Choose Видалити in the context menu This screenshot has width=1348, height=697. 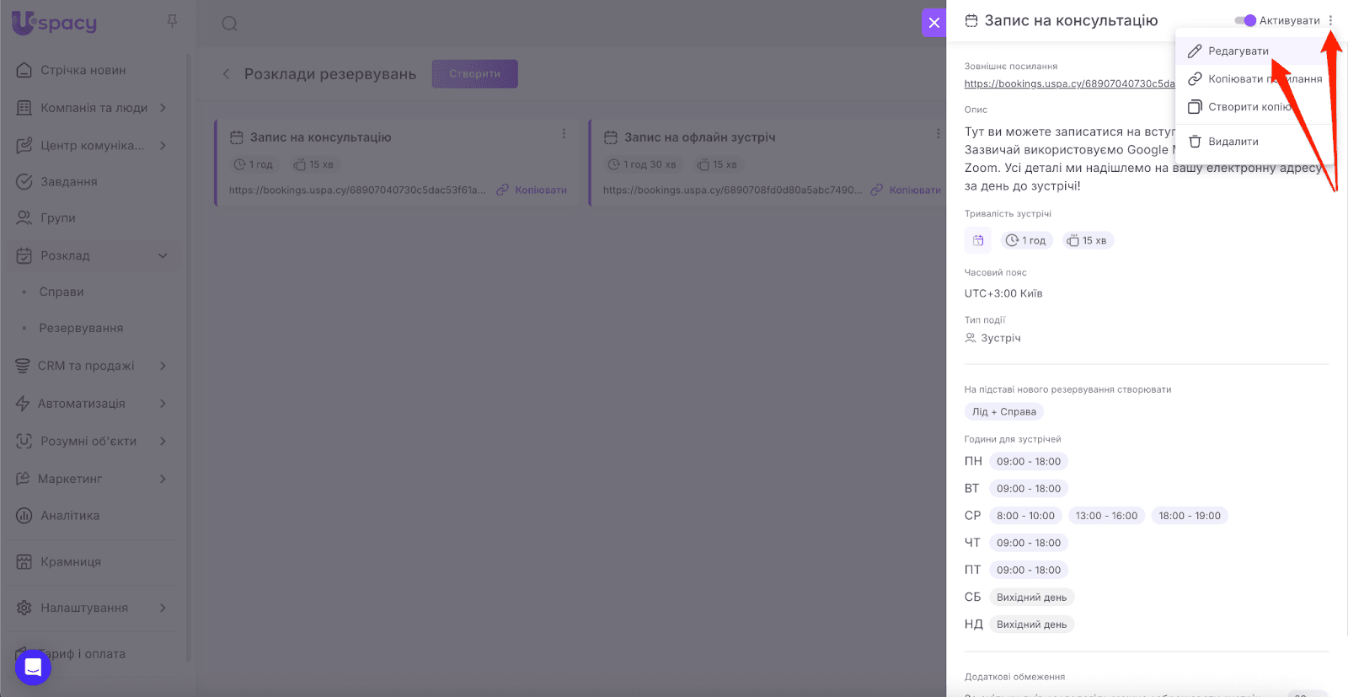coord(1233,142)
